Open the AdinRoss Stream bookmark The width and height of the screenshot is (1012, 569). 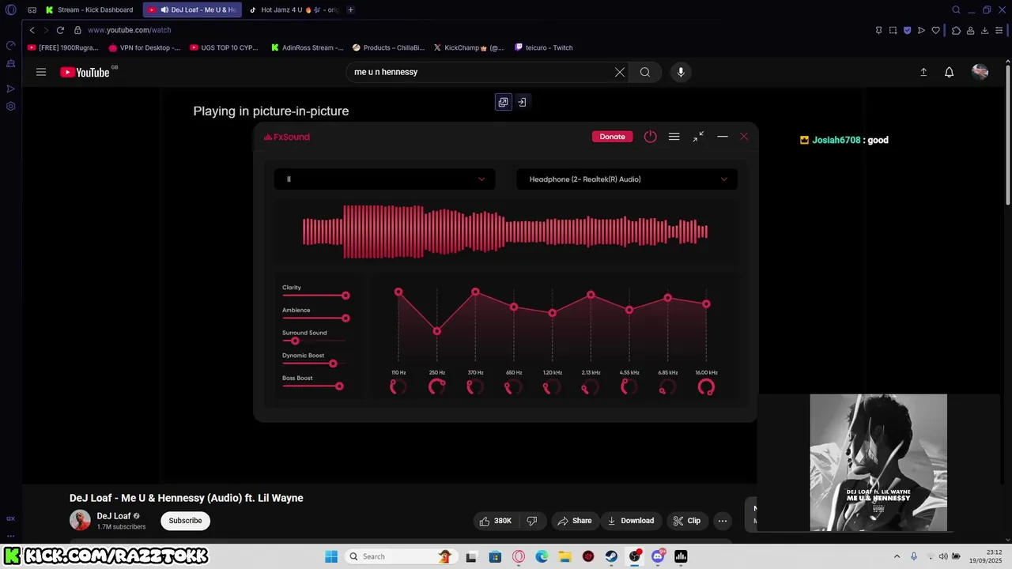[307, 47]
